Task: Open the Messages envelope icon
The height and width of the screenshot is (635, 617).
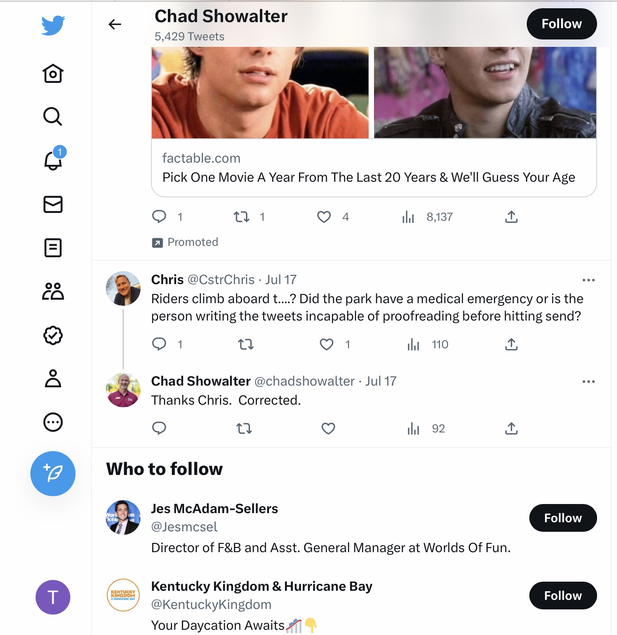Action: [53, 204]
